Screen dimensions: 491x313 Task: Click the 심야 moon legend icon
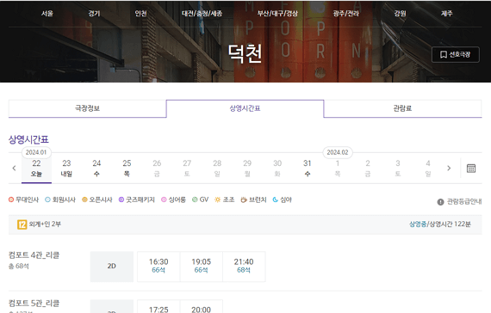point(276,199)
